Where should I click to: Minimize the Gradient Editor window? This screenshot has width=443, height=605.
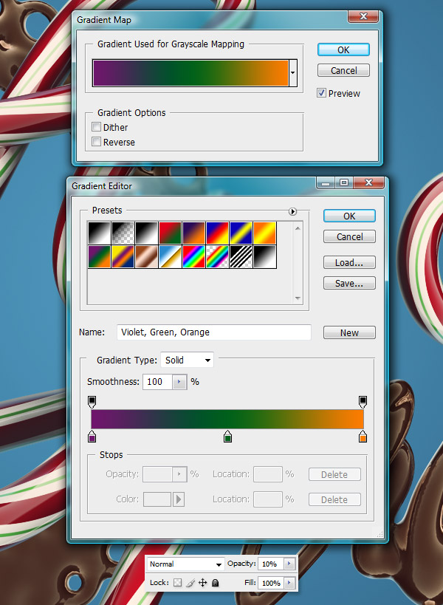pos(326,182)
